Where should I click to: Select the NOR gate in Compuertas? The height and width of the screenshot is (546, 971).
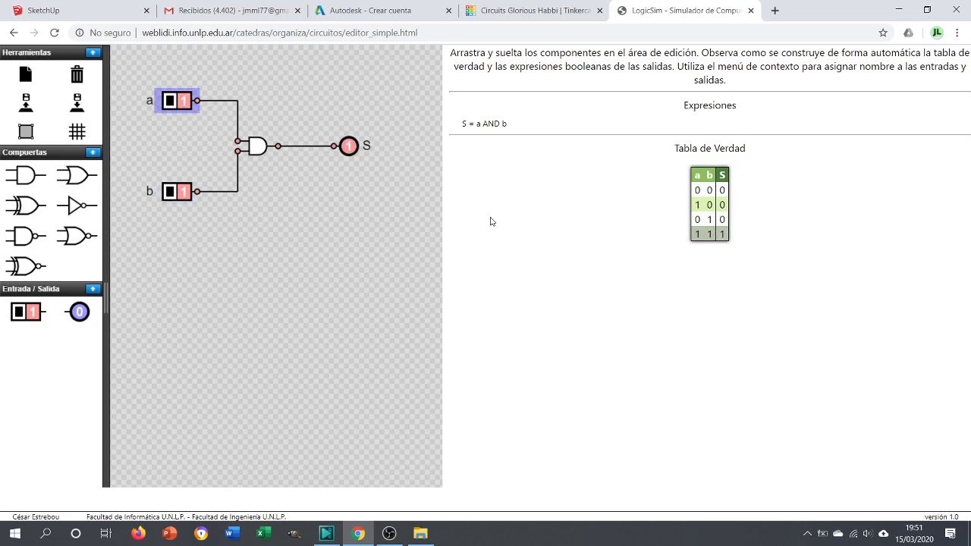(77, 236)
